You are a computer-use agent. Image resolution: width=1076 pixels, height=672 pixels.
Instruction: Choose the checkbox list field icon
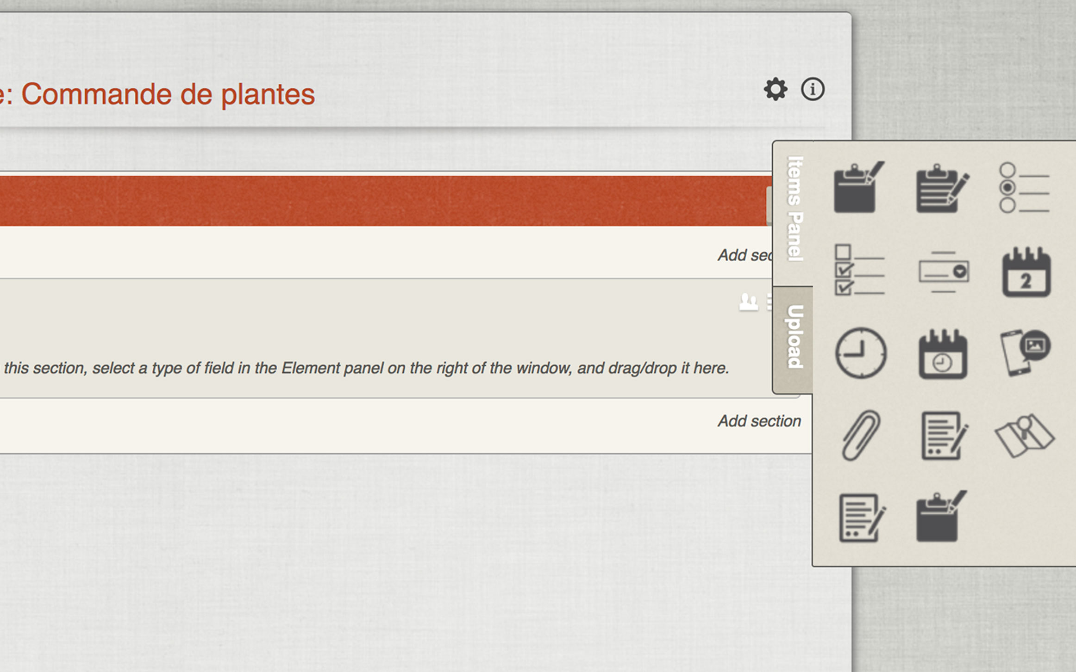tap(859, 271)
